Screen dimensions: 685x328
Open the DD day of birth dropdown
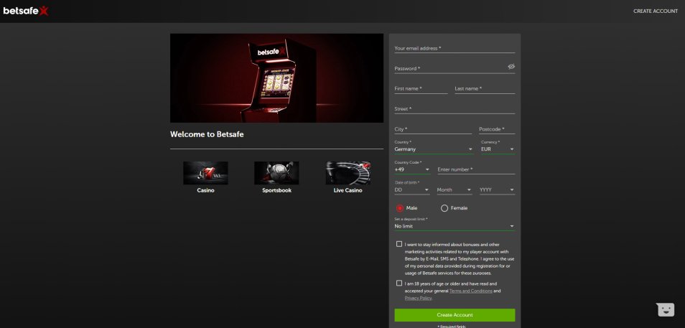click(x=412, y=190)
